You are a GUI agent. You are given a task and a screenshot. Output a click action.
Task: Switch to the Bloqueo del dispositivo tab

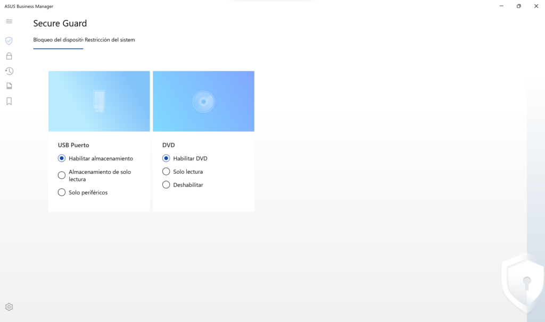58,40
